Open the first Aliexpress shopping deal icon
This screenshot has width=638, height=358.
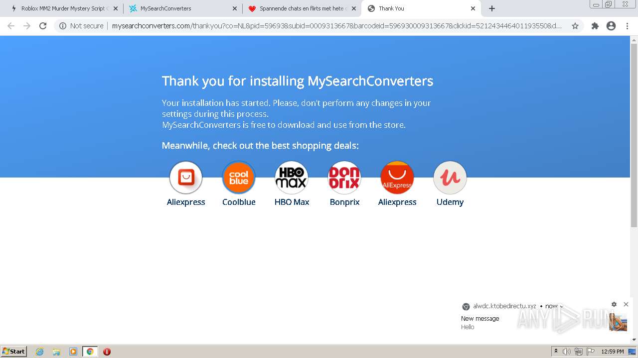[186, 178]
